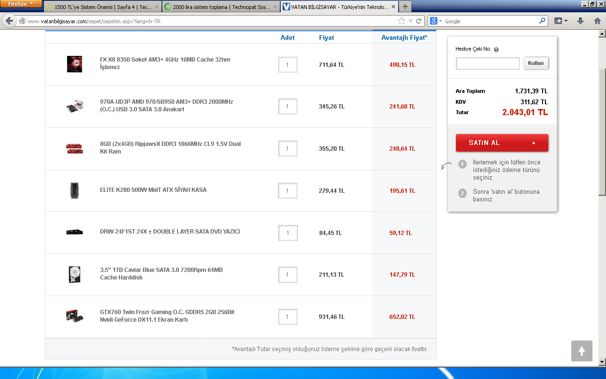606x379 pixels.
Task: Open the 970A-UD3P Anakart product link
Action: (x=167, y=106)
